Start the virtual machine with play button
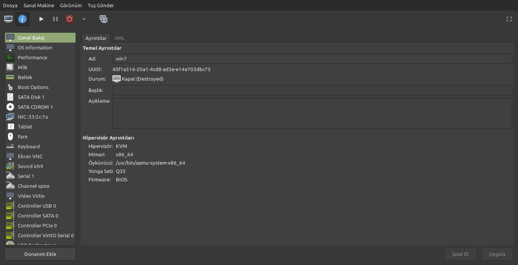 coord(41,19)
